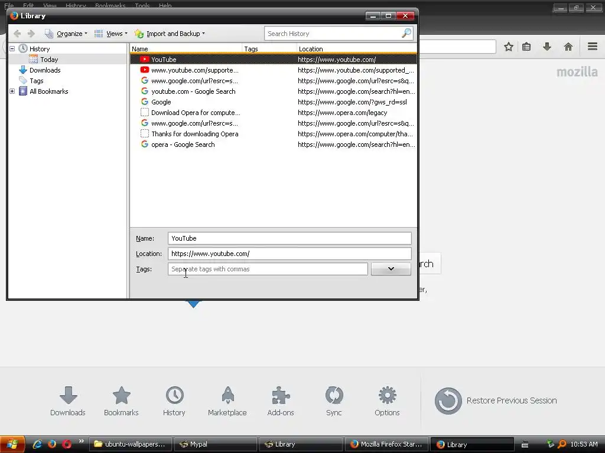605x453 pixels.
Task: Click the Windows Start button
Action: (12, 444)
